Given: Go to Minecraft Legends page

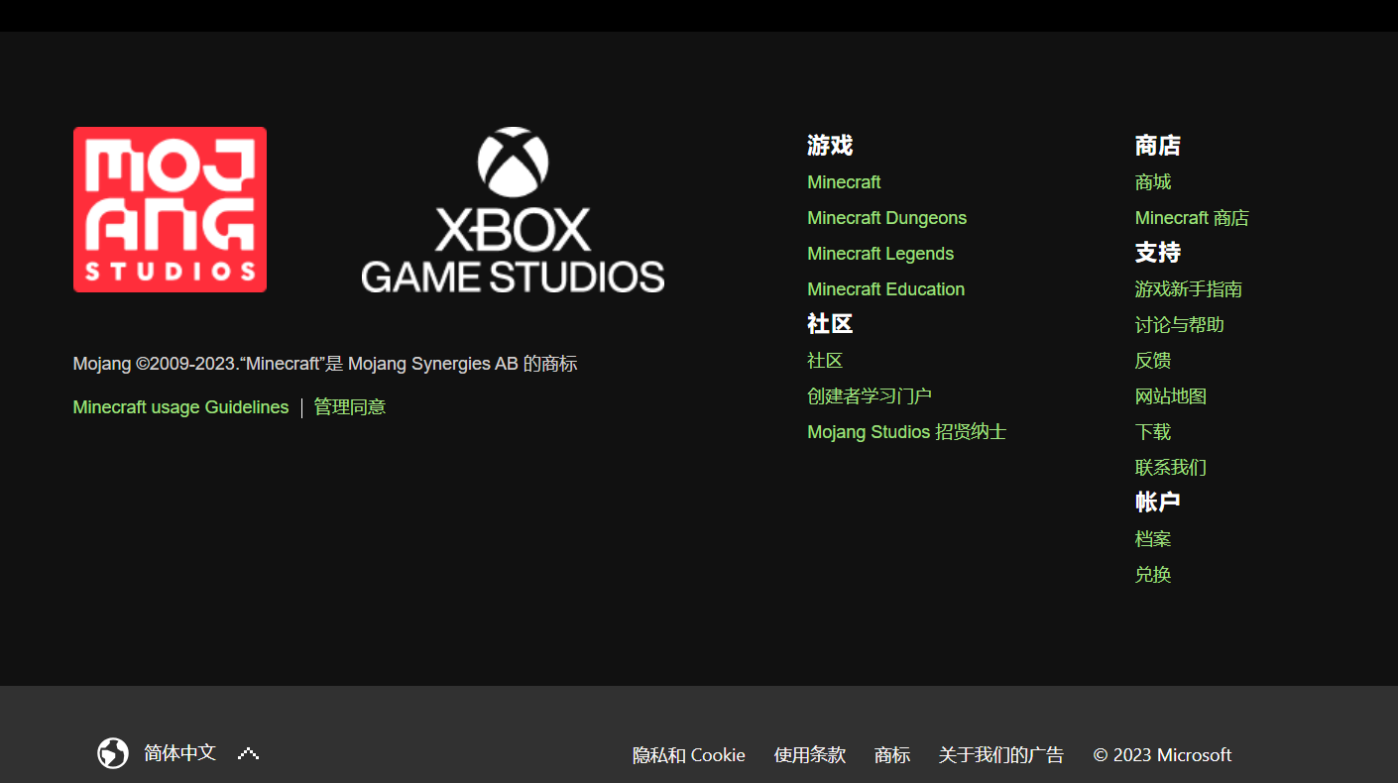Looking at the screenshot, I should 880,254.
